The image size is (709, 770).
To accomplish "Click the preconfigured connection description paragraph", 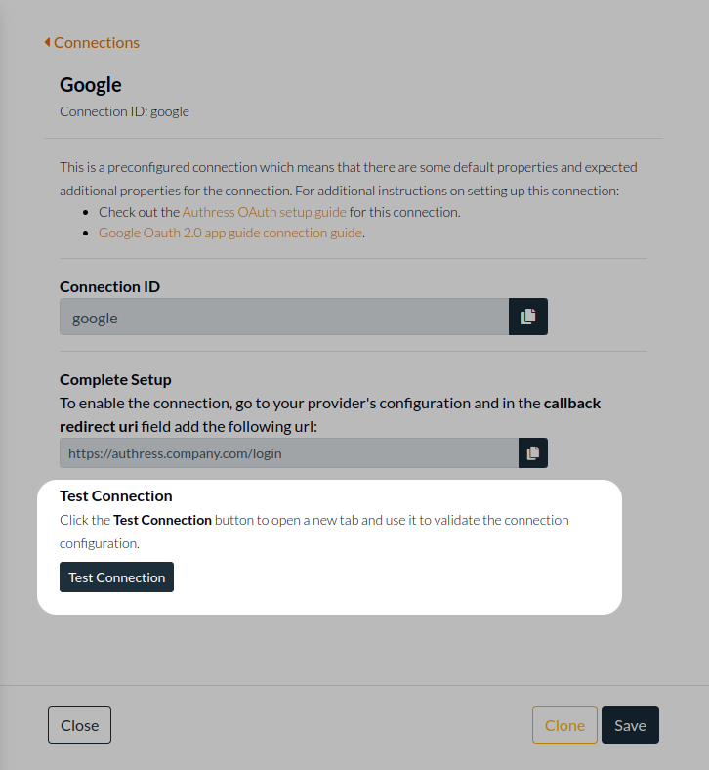I will (348, 178).
